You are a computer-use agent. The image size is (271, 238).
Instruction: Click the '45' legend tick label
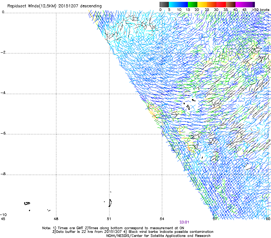click(x=244, y=10)
